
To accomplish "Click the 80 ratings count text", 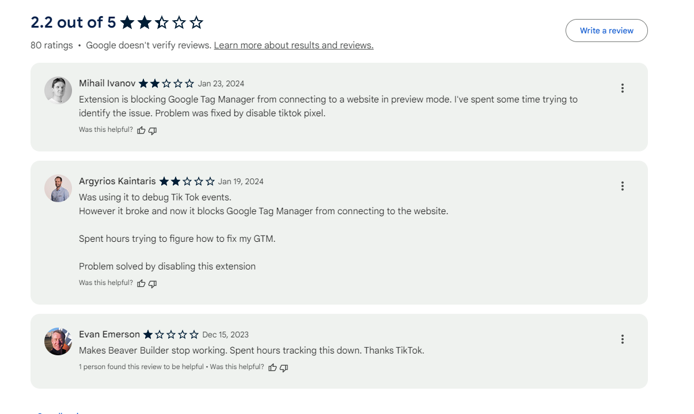I will 52,45.
